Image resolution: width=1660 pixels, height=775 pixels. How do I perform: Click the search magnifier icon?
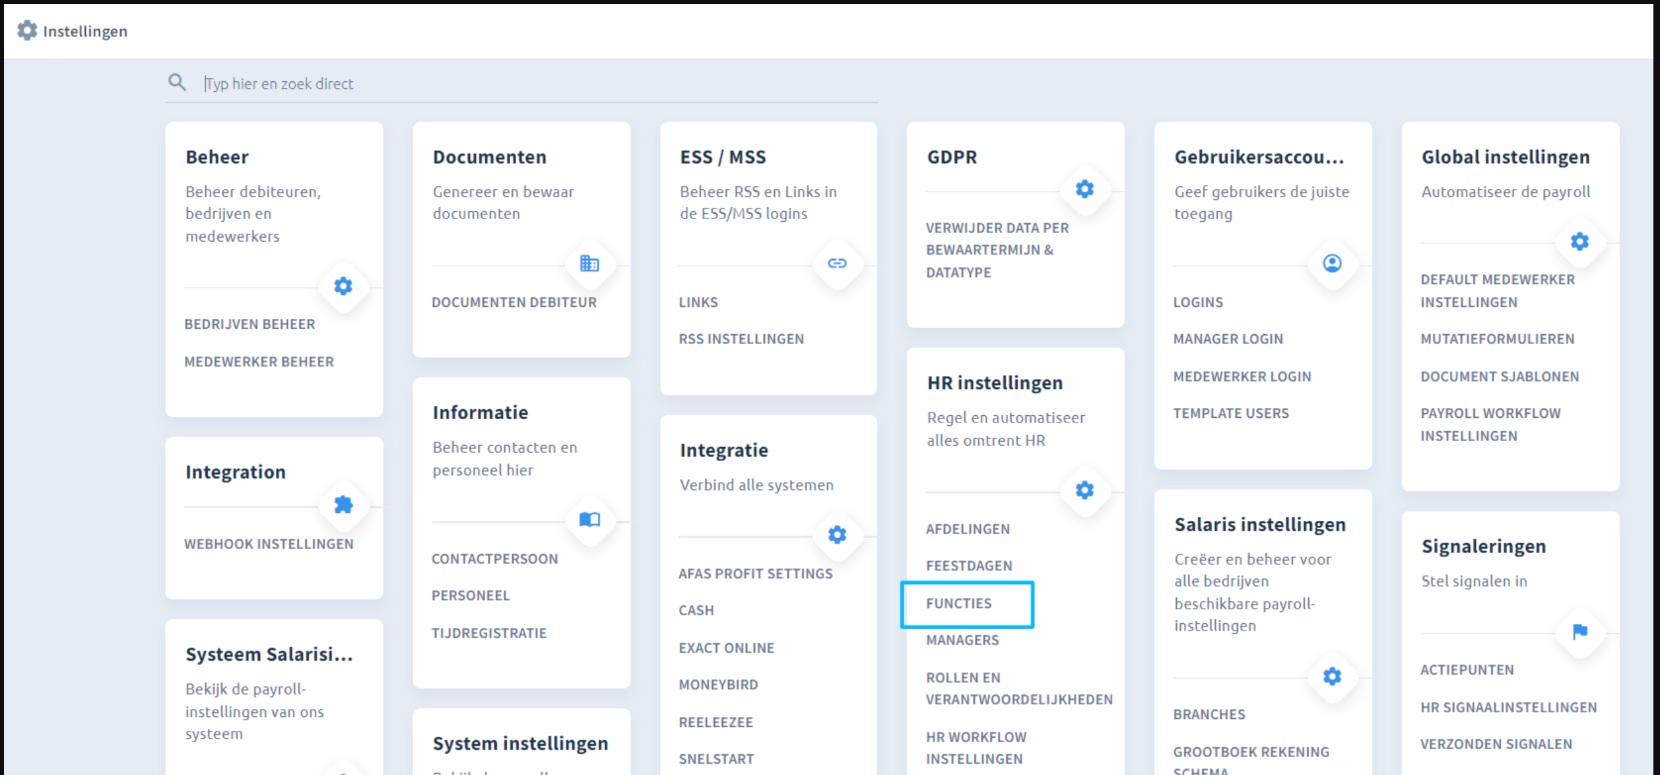tap(176, 83)
